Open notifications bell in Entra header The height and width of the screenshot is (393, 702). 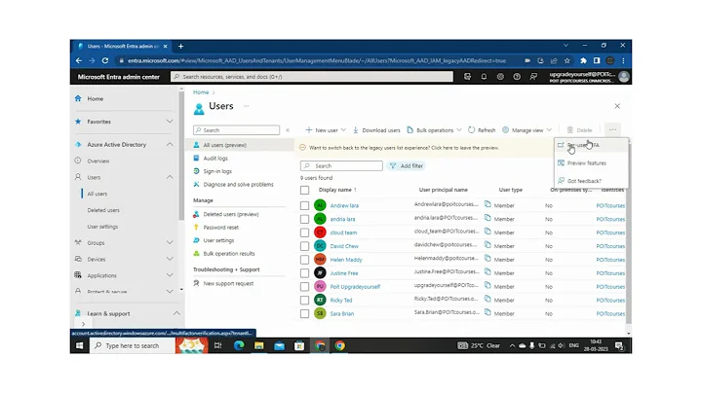coord(484,77)
